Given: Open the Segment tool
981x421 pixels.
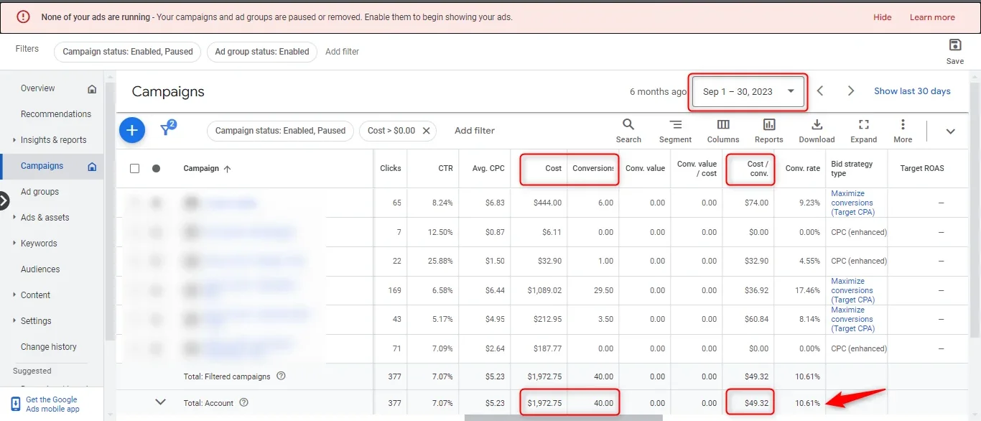Looking at the screenshot, I should point(675,131).
